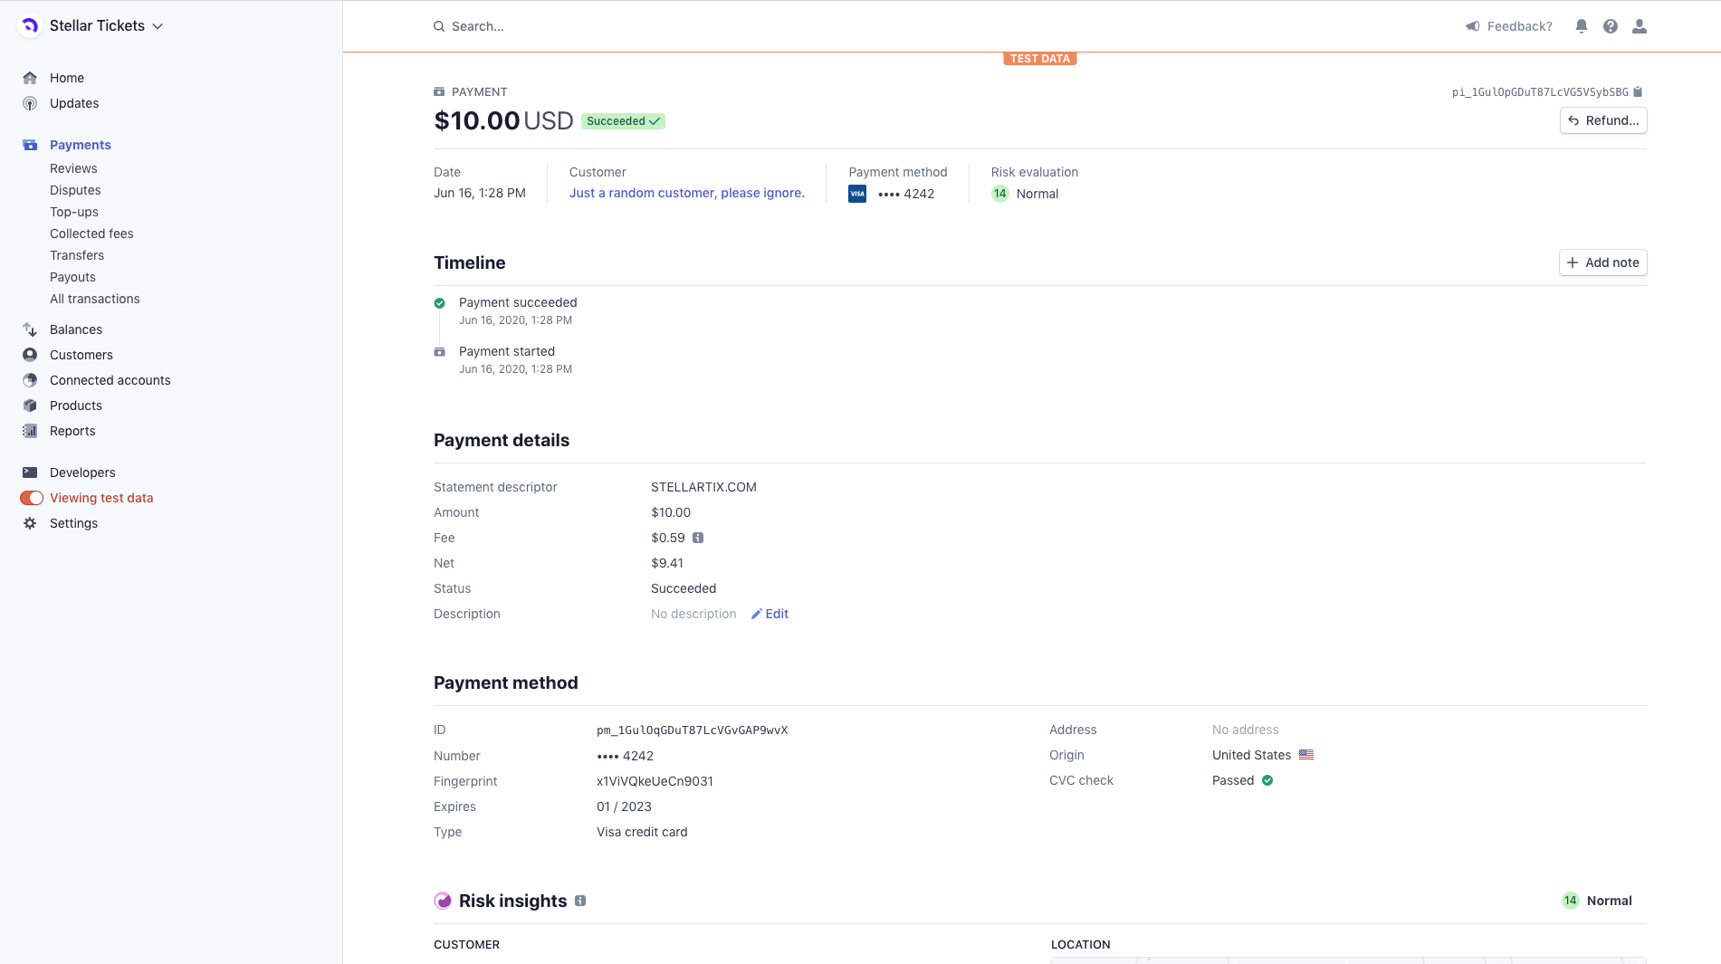This screenshot has width=1721, height=964.
Task: Go to the Customers section
Action: [81, 355]
